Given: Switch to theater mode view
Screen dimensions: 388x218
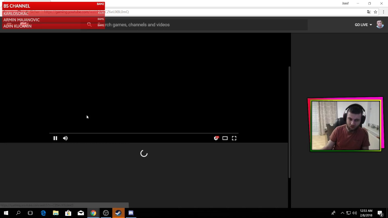Looking at the screenshot, I should [x=225, y=138].
